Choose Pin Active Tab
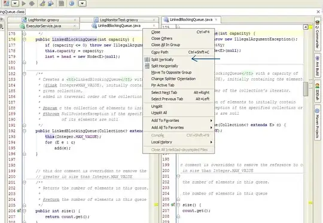This screenshot has width=323, height=223. tap(179, 85)
